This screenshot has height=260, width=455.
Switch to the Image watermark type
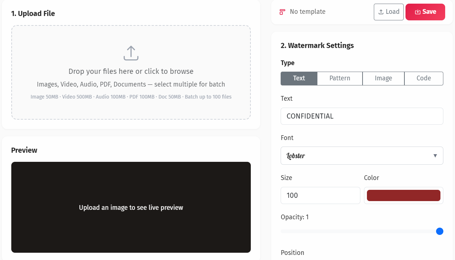(x=383, y=78)
